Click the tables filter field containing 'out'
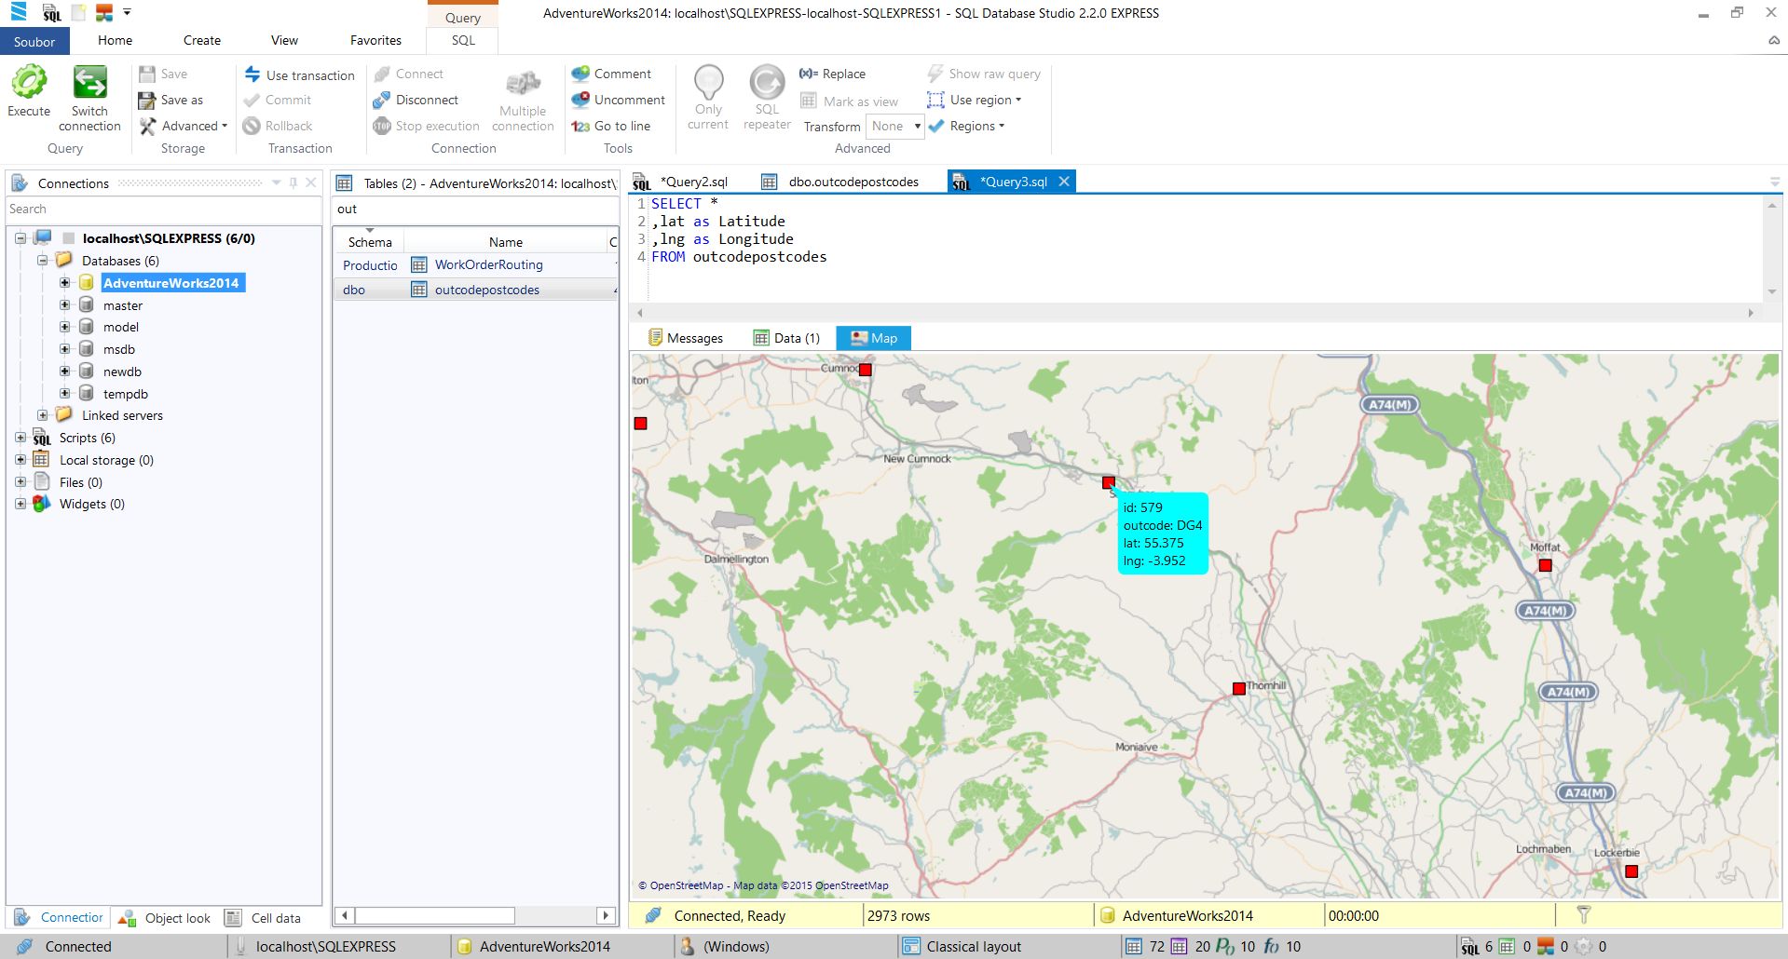Image resolution: width=1788 pixels, height=959 pixels. tap(475, 209)
